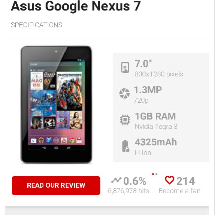This screenshot has width=215, height=215.
Task: Click the battery icon beside 4325mAh
Action: click(x=125, y=146)
